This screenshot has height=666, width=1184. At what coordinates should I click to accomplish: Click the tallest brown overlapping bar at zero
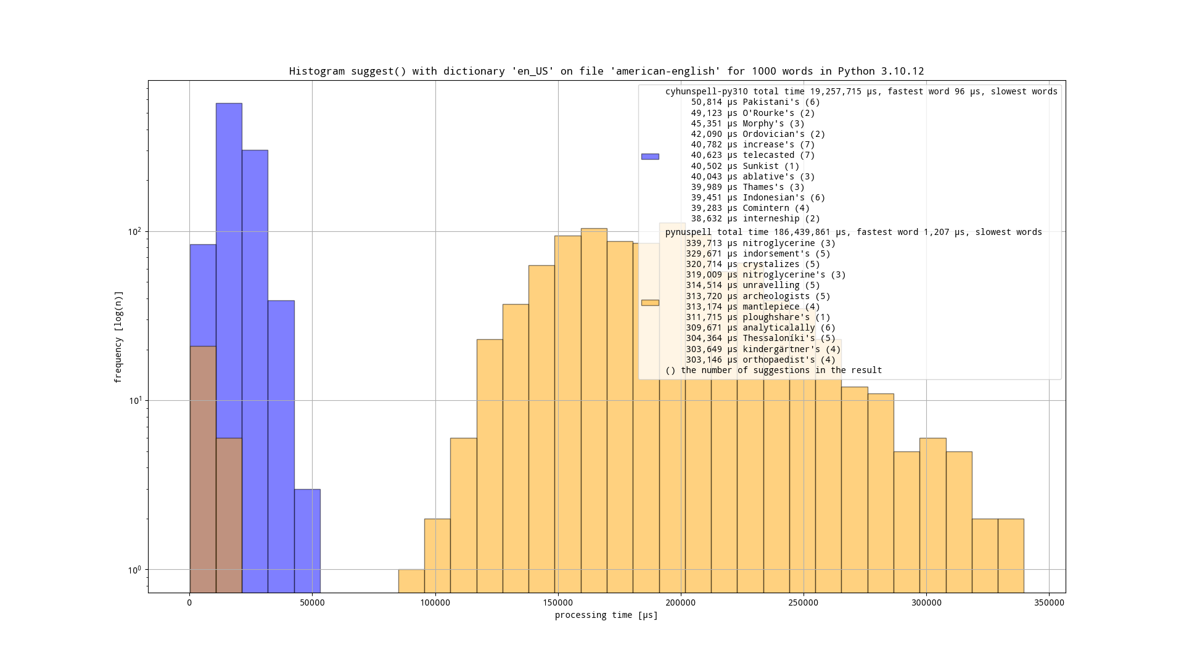[203, 469]
